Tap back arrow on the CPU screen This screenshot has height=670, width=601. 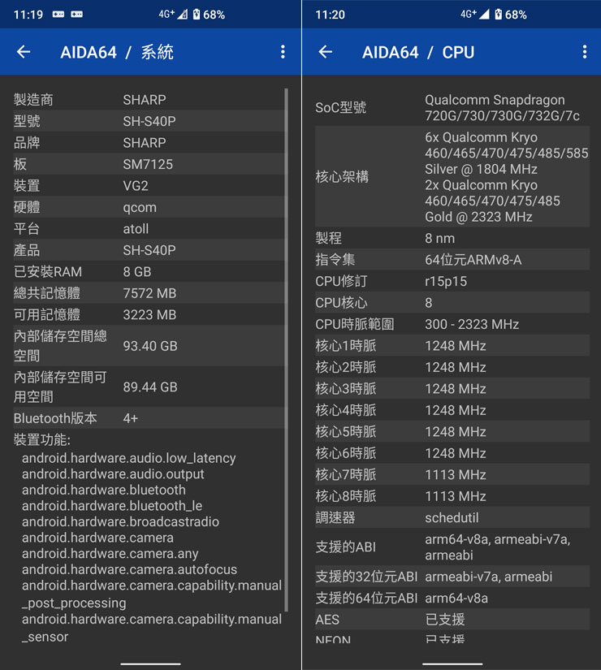[326, 52]
